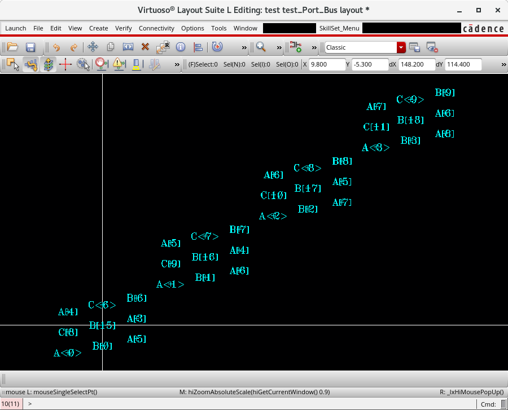The image size is (508, 410).
Task: Toggle the layer stack mode icon
Action: (x=48, y=64)
